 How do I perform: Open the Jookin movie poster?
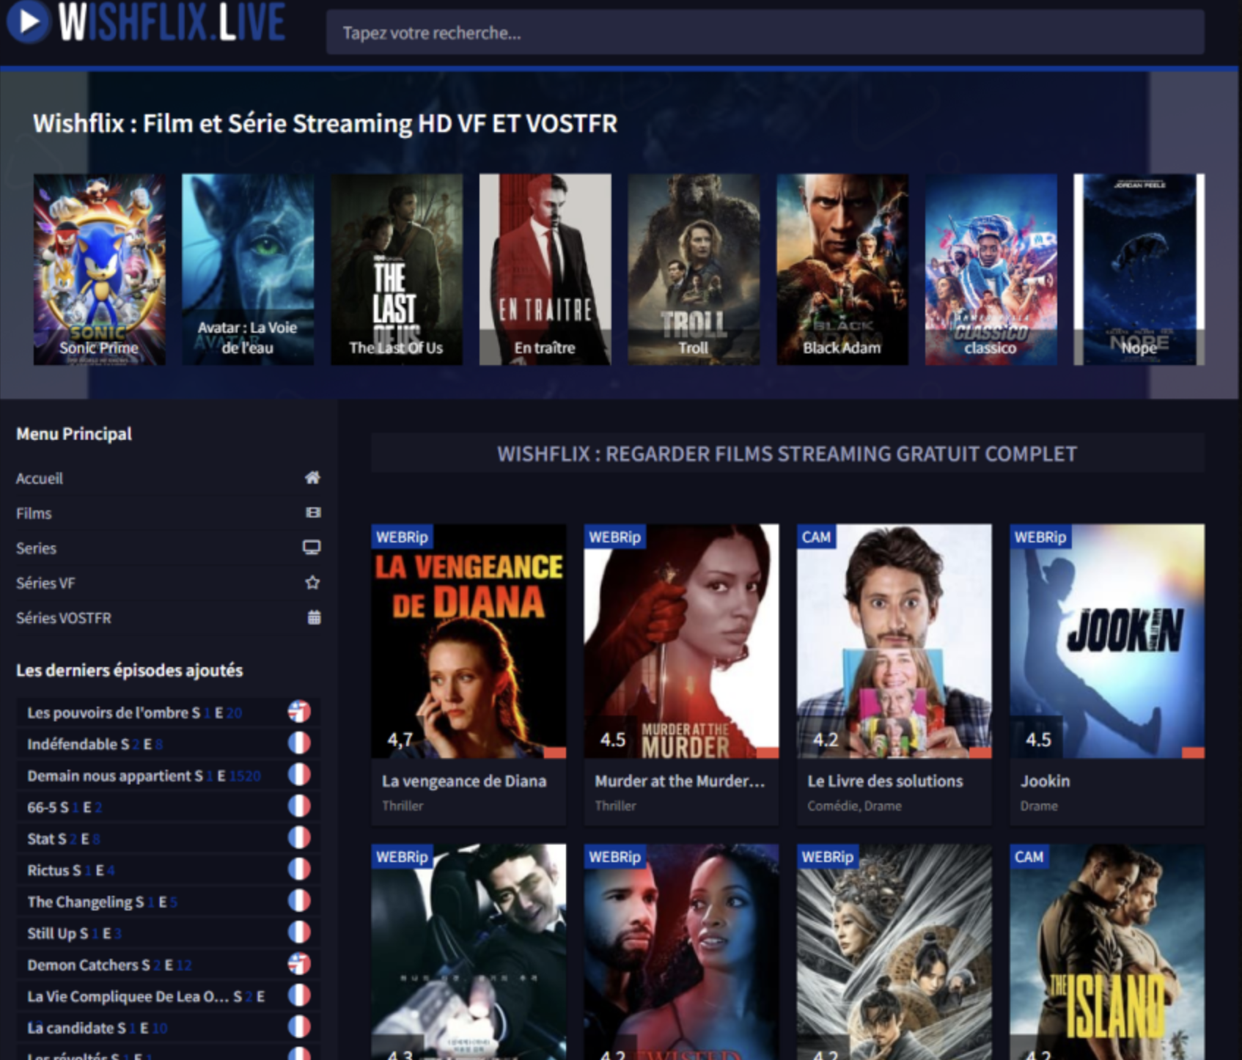(x=1107, y=641)
